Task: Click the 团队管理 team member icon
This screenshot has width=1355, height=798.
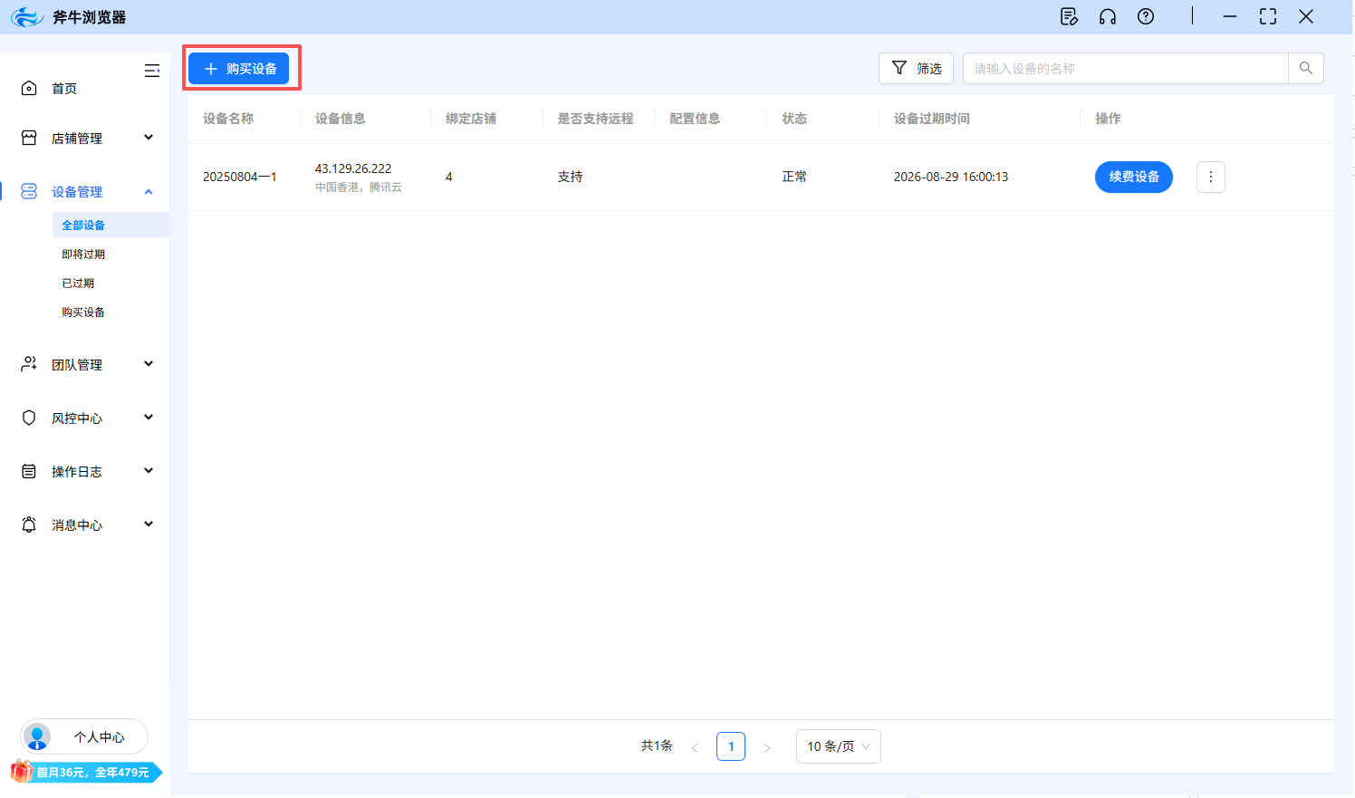Action: coord(27,363)
